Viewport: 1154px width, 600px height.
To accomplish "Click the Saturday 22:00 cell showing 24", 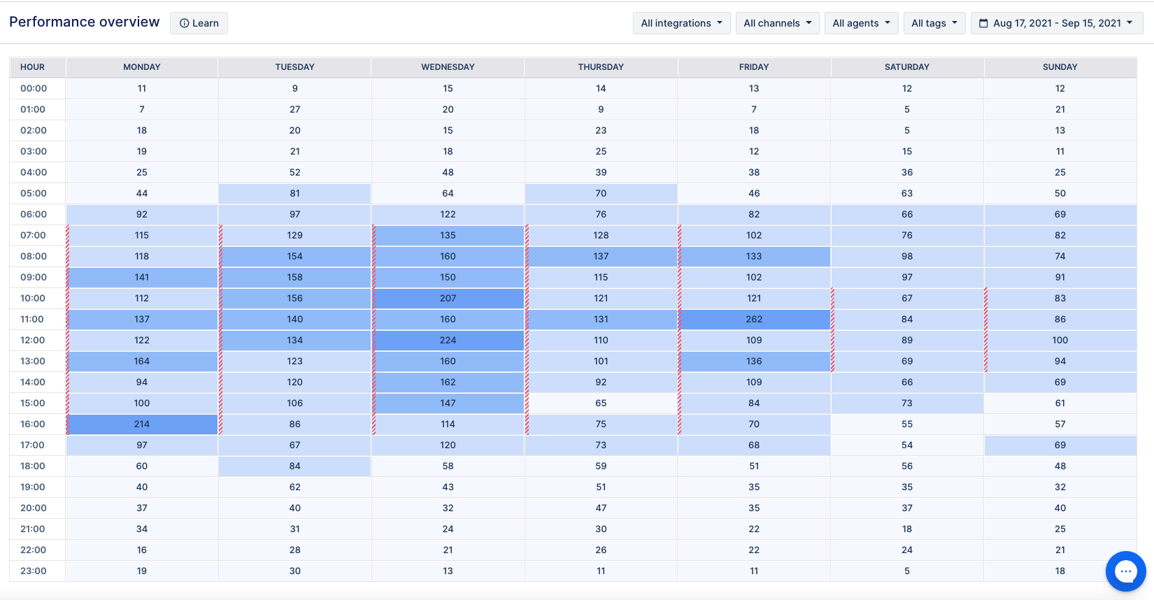I will [907, 550].
